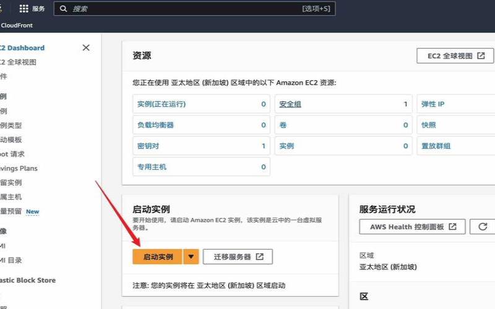Open the services grid menu icon

click(24, 9)
